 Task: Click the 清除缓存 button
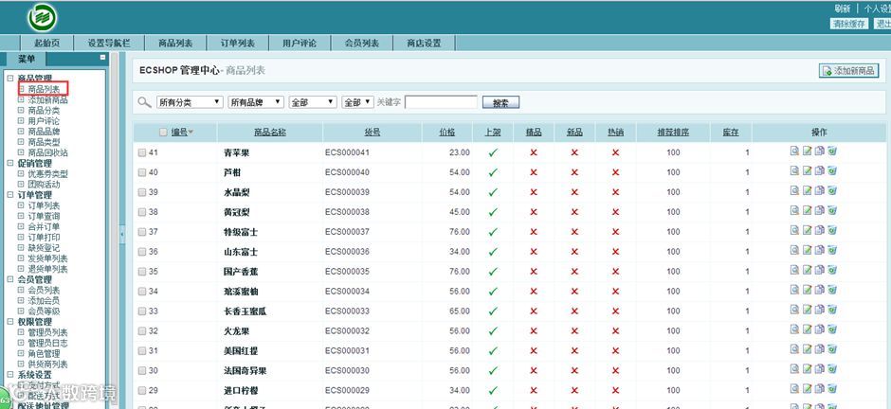click(x=849, y=24)
